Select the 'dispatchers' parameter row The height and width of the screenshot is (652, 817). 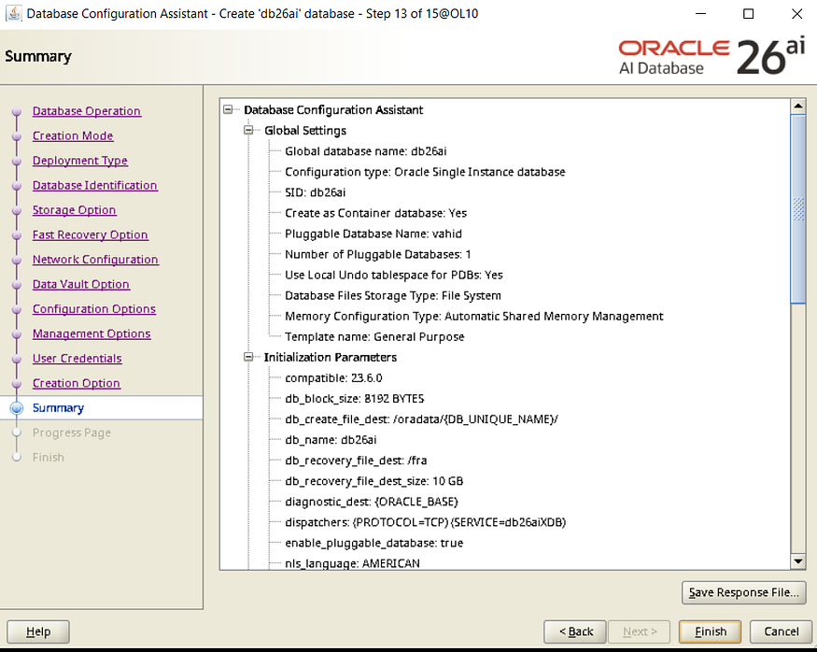pyautogui.click(x=425, y=522)
